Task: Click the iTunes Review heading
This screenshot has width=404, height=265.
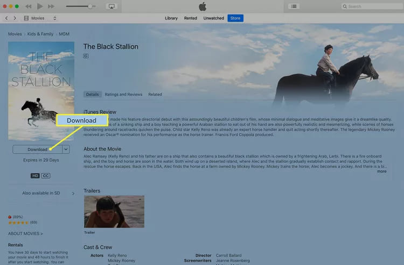Action: coord(100,112)
